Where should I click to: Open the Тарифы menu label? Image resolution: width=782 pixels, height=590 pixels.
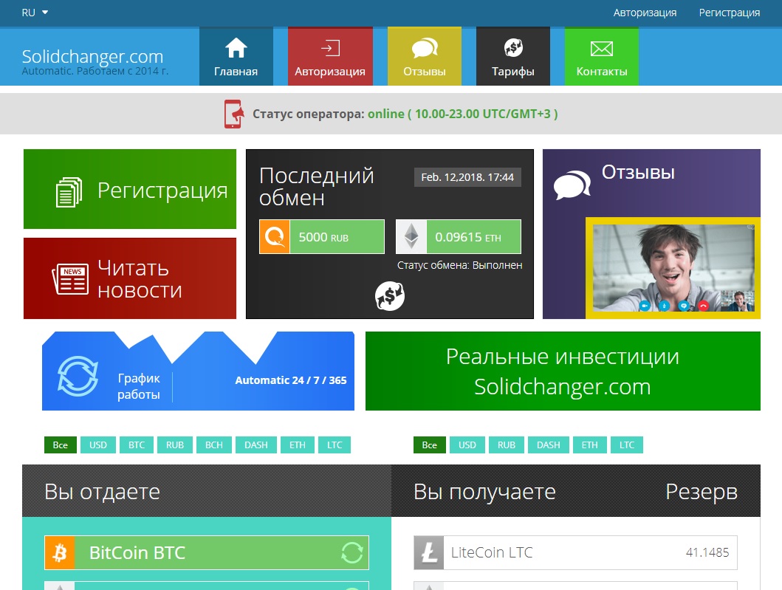click(x=512, y=72)
